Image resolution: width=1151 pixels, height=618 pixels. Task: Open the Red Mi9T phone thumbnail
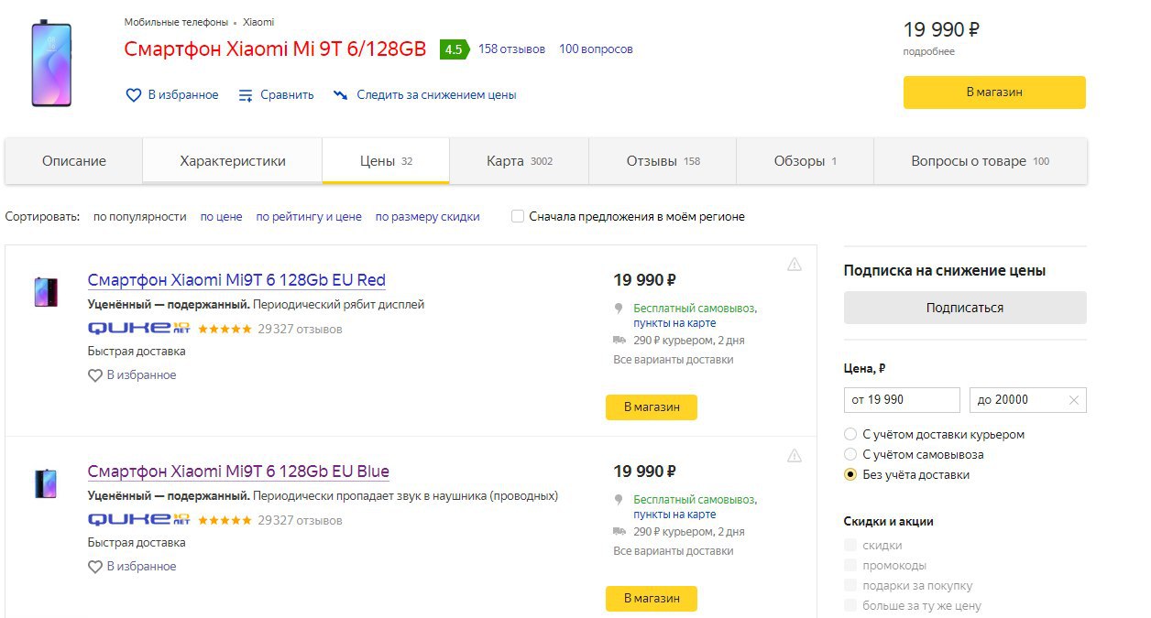[x=46, y=292]
